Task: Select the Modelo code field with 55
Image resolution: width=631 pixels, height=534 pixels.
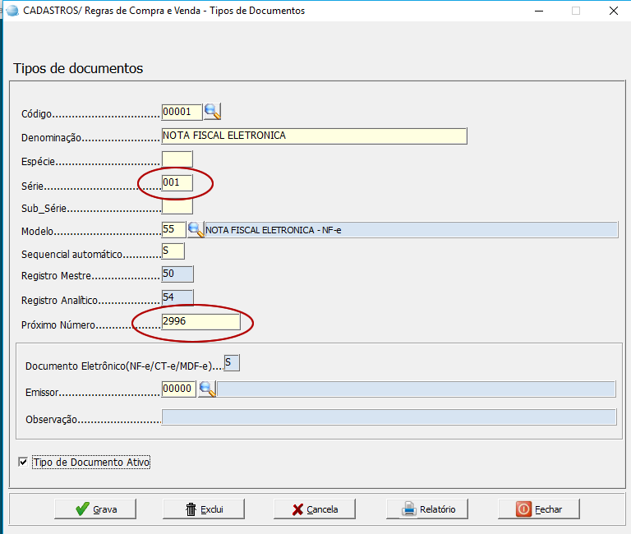Action: pos(173,229)
